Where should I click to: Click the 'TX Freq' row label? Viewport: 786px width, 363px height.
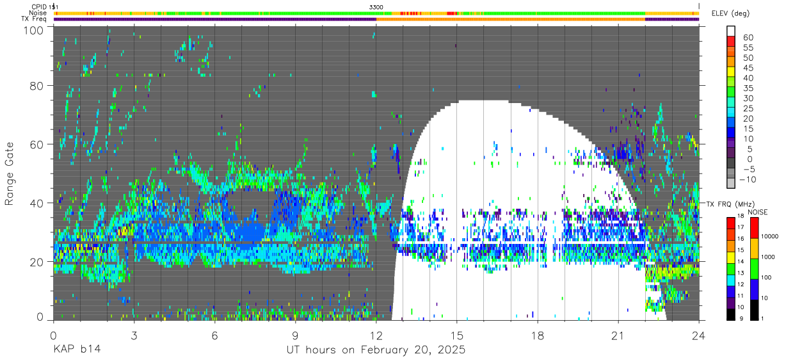tap(35, 19)
